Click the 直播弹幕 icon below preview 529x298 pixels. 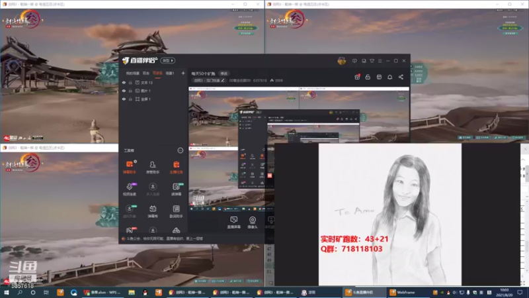point(234,223)
